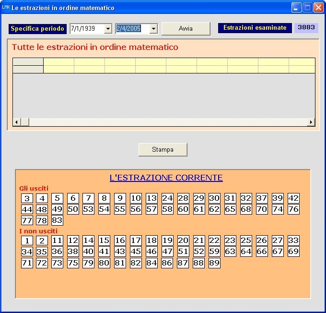Select undrawn number 84
This screenshot has width=326, height=313.
pyautogui.click(x=151, y=263)
